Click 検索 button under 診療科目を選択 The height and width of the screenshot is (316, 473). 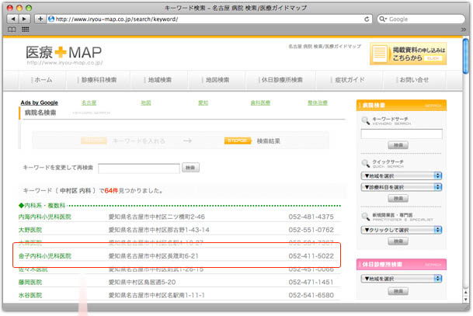pyautogui.click(x=398, y=199)
